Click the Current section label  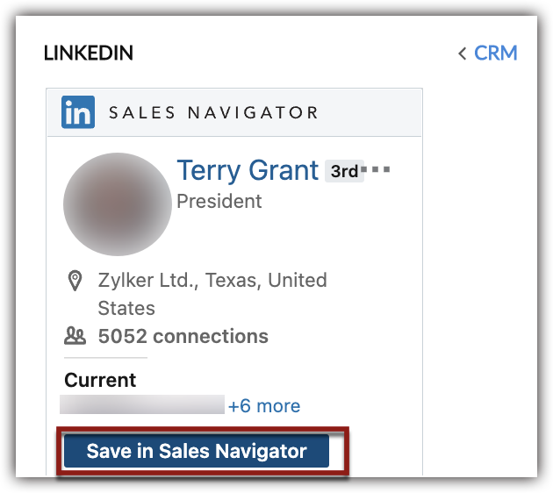(100, 380)
